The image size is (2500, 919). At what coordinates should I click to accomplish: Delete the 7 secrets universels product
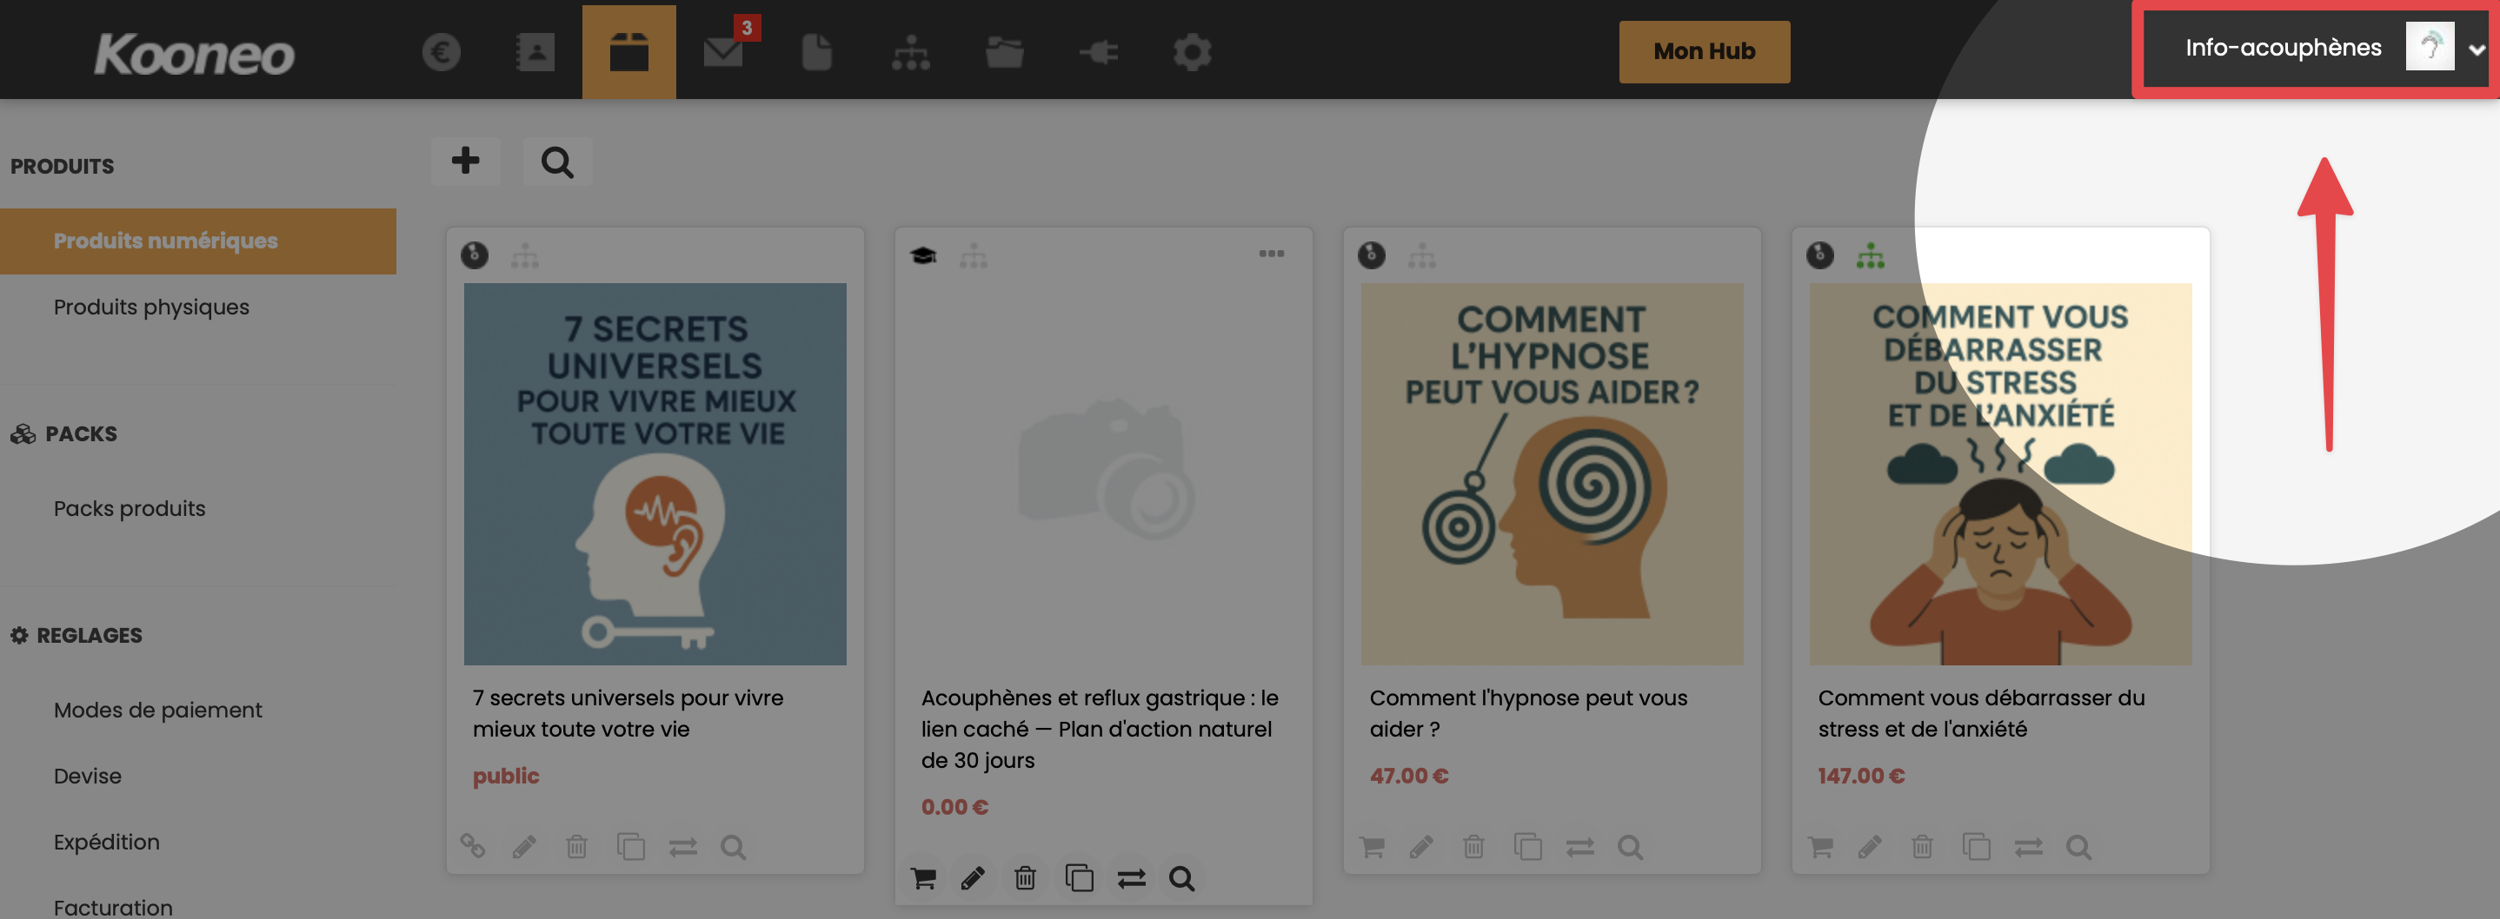[576, 846]
